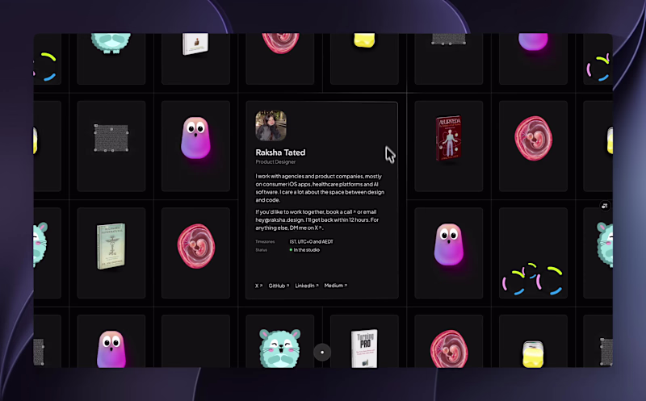
Task: Click the 'Status' label
Action: (261, 250)
